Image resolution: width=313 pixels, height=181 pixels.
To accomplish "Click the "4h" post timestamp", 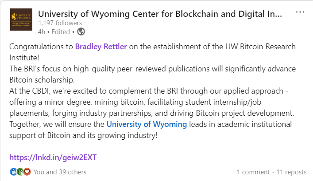I will tap(42, 32).
